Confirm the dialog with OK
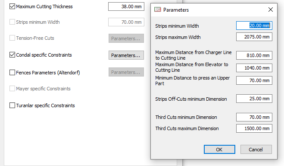Viewport: 284px width, 166px height. pos(219,149)
